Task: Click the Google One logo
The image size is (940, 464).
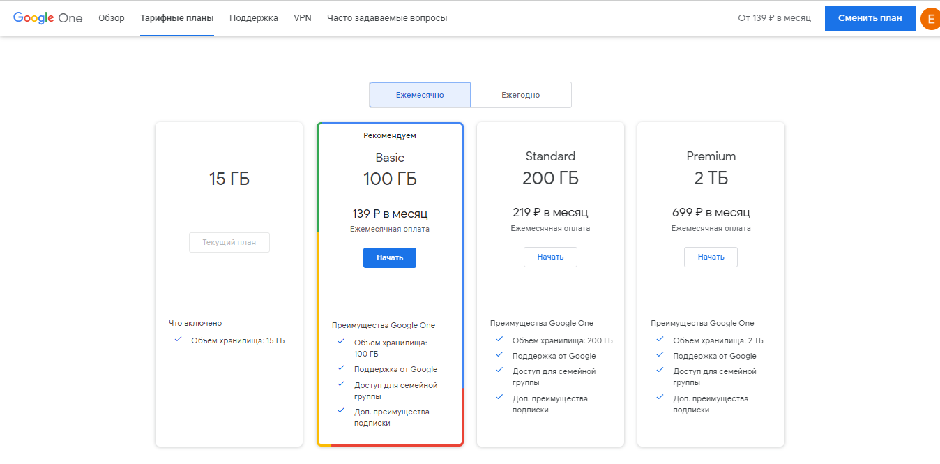Action: pyautogui.click(x=48, y=18)
